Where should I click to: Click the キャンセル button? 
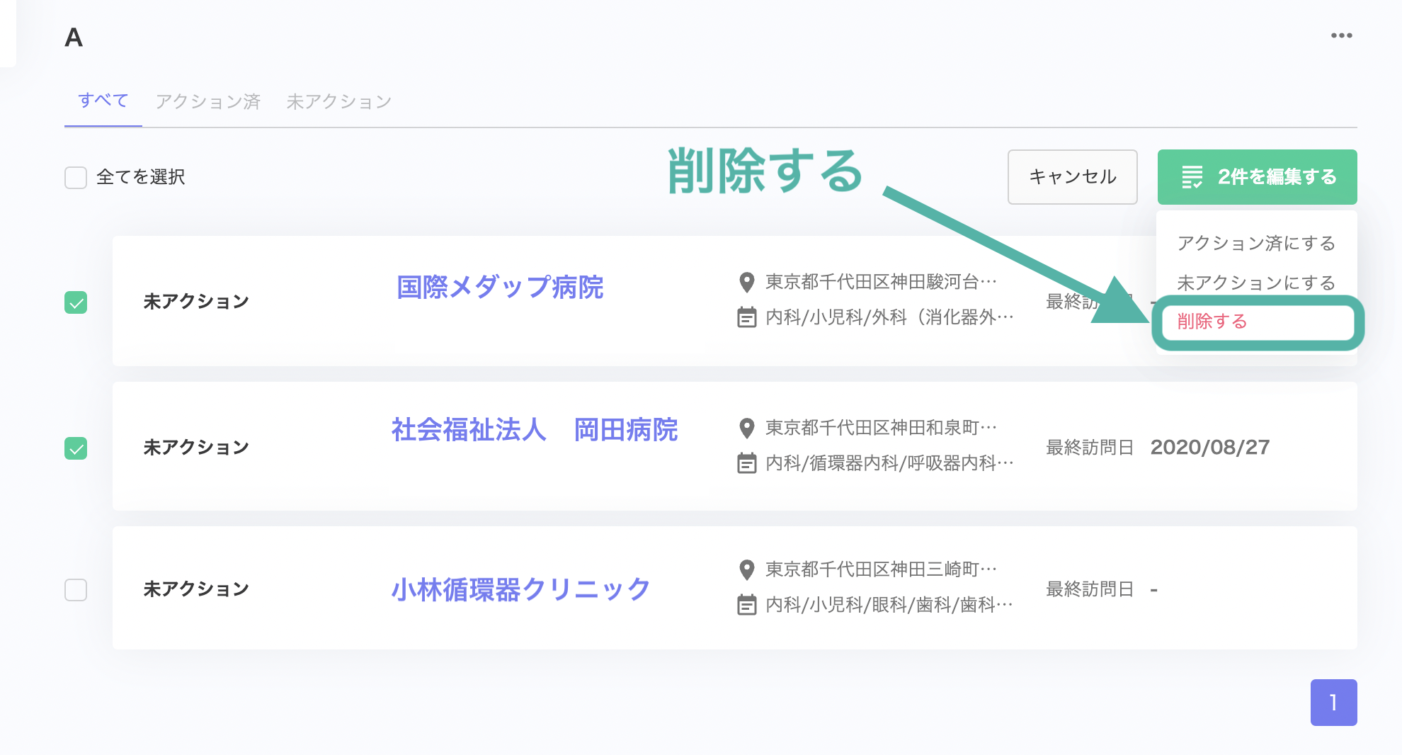(x=1073, y=177)
